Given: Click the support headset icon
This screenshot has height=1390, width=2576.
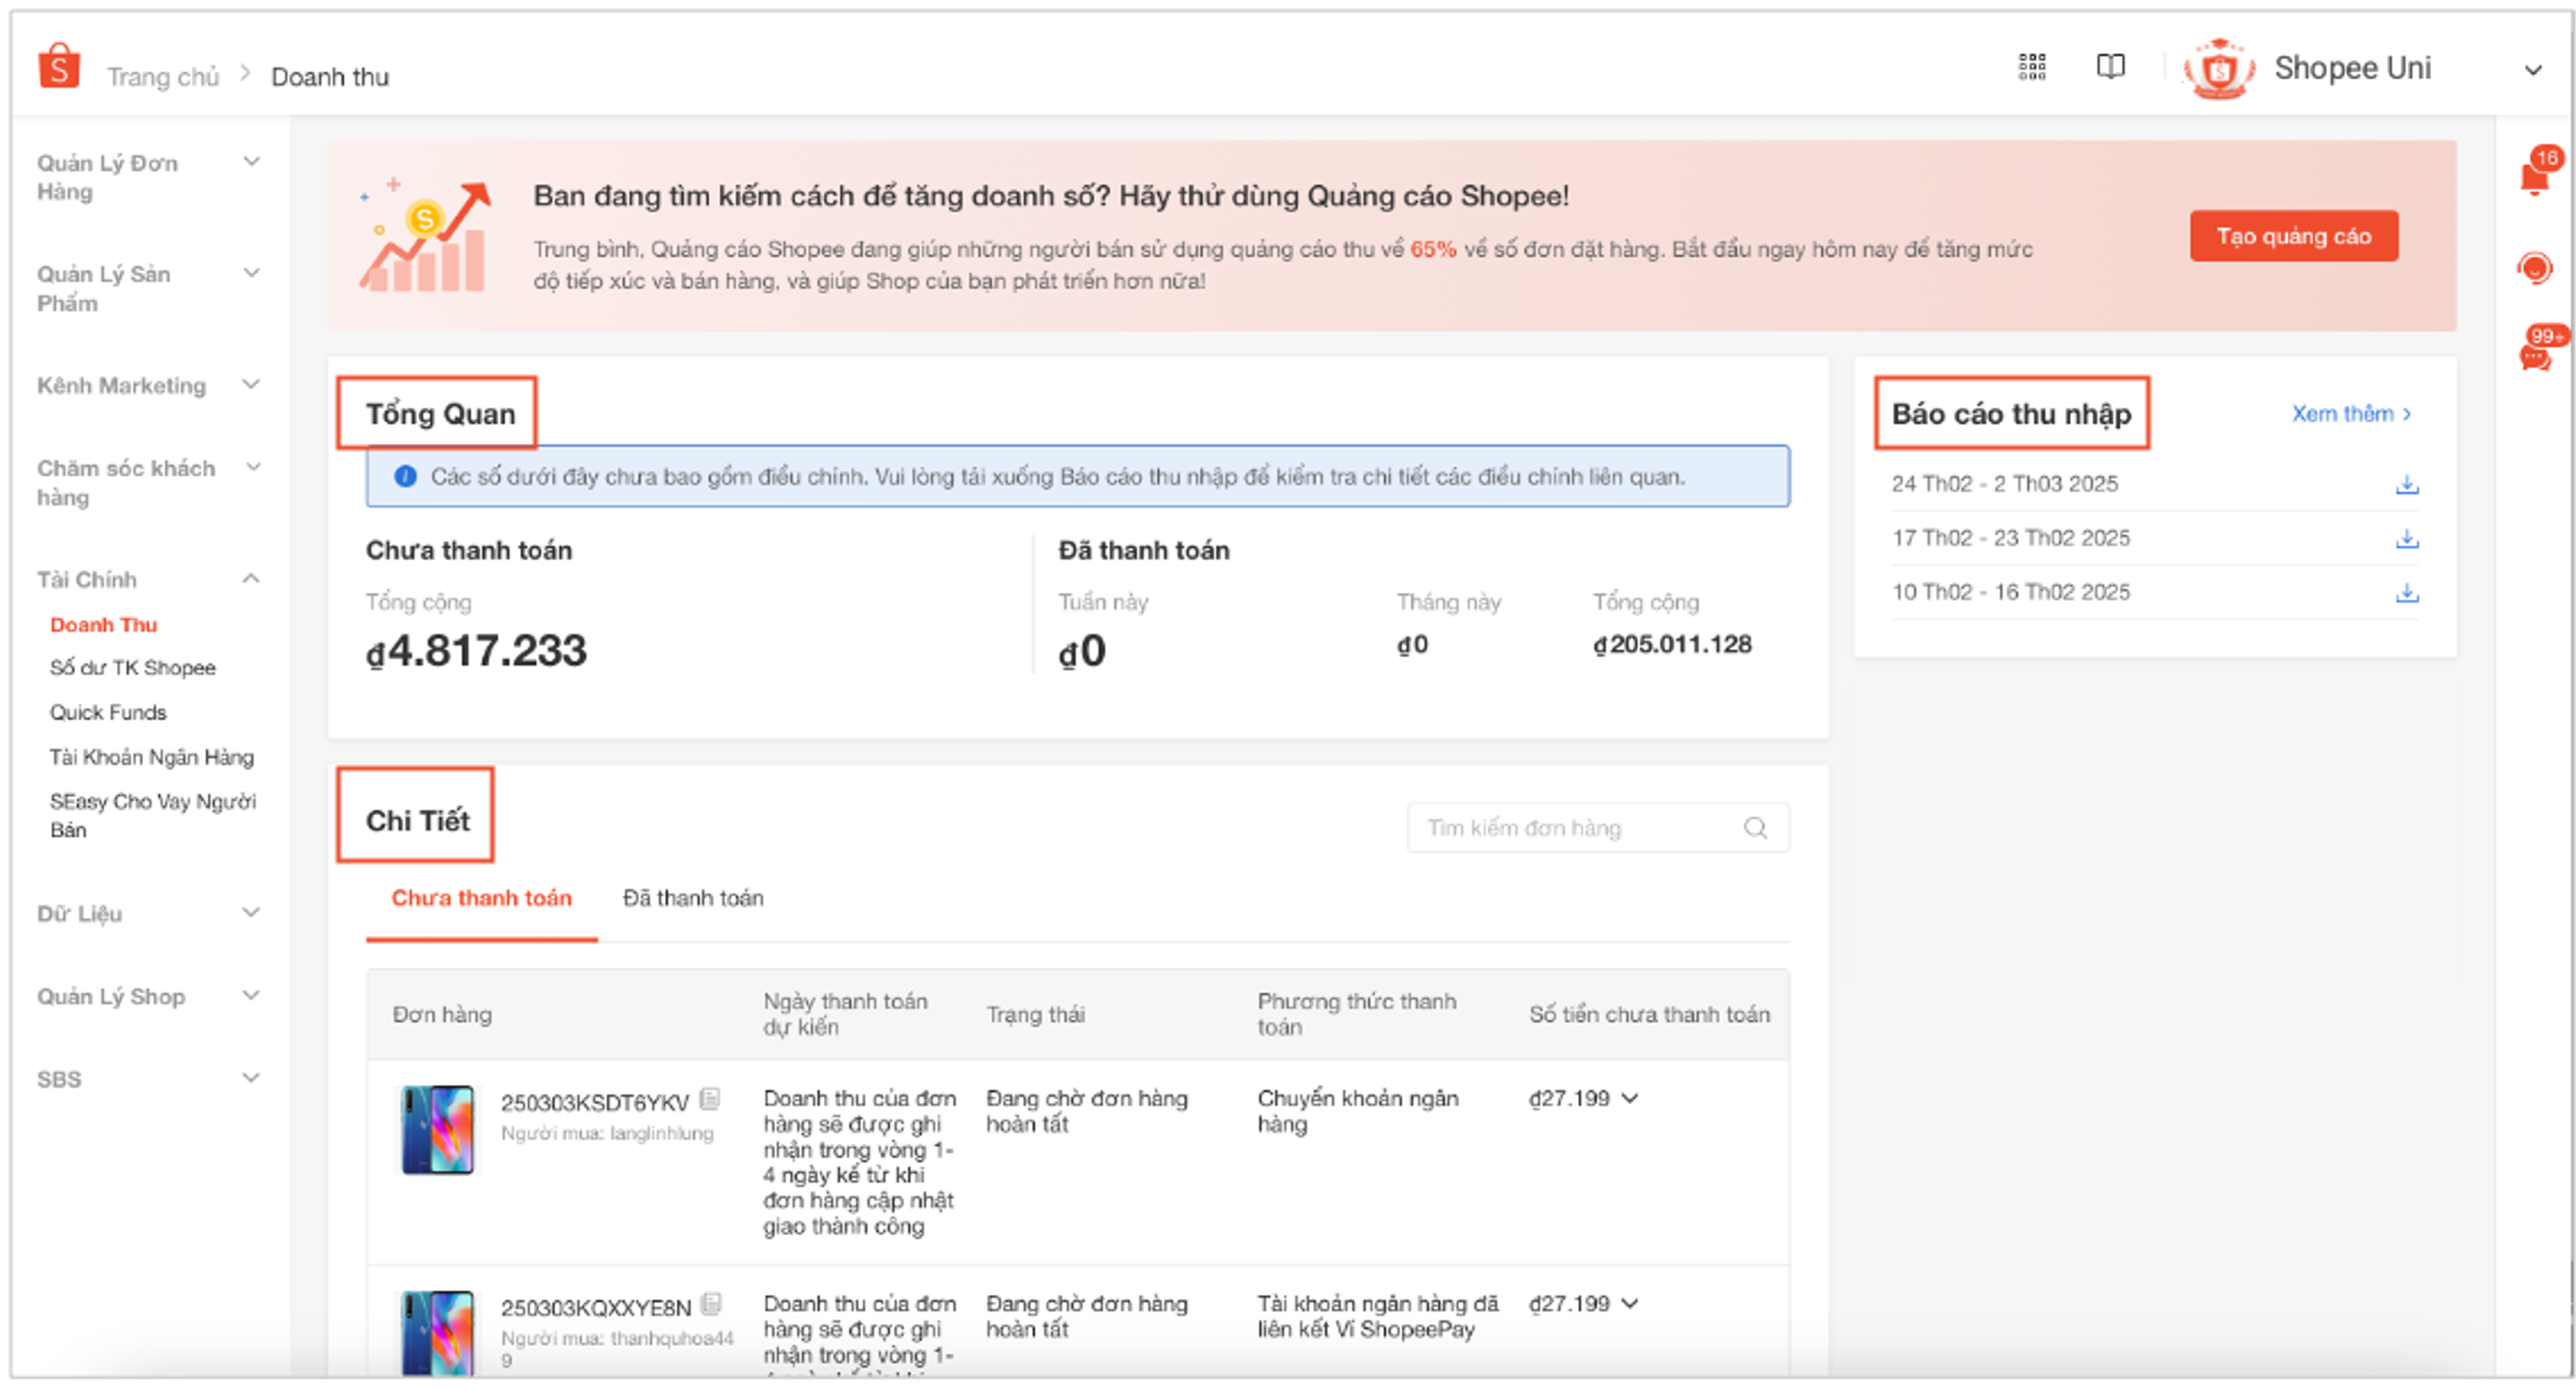Looking at the screenshot, I should (2535, 267).
